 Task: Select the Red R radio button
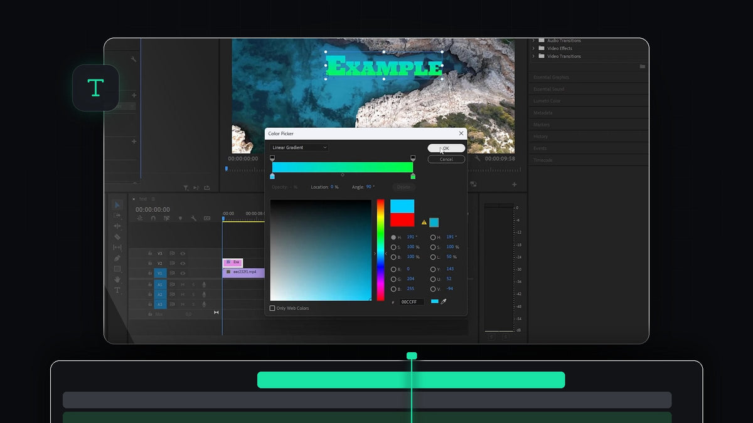coord(393,269)
